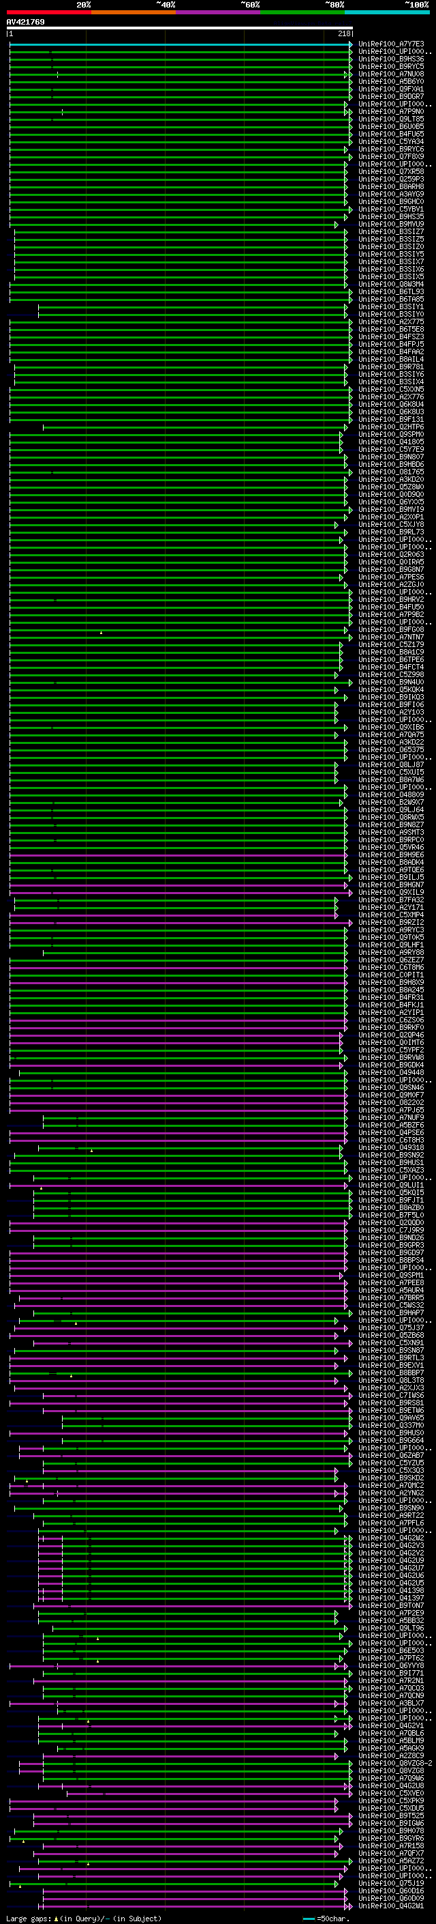Select the UniRef100_B6U0B5 label

pyautogui.click(x=391, y=126)
